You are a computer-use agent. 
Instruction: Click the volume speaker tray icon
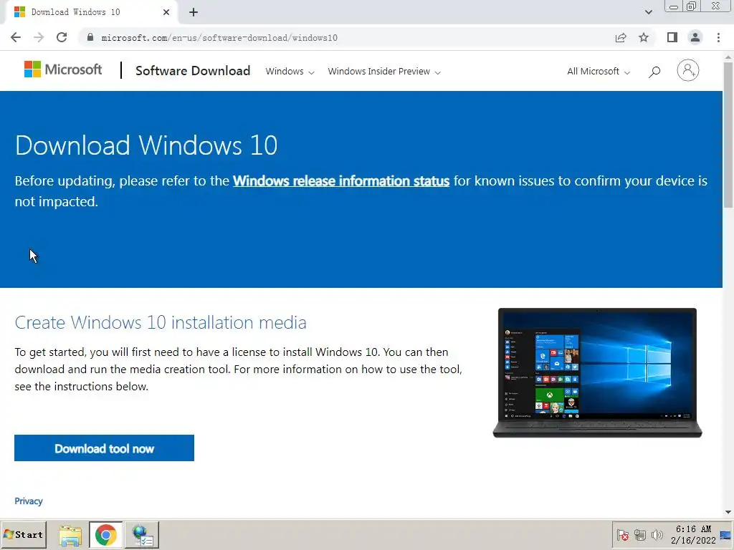657,535
